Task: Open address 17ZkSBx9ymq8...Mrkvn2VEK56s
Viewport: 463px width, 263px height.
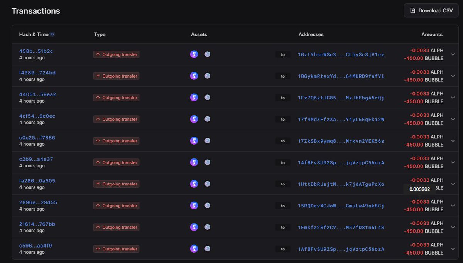Action: (x=341, y=141)
